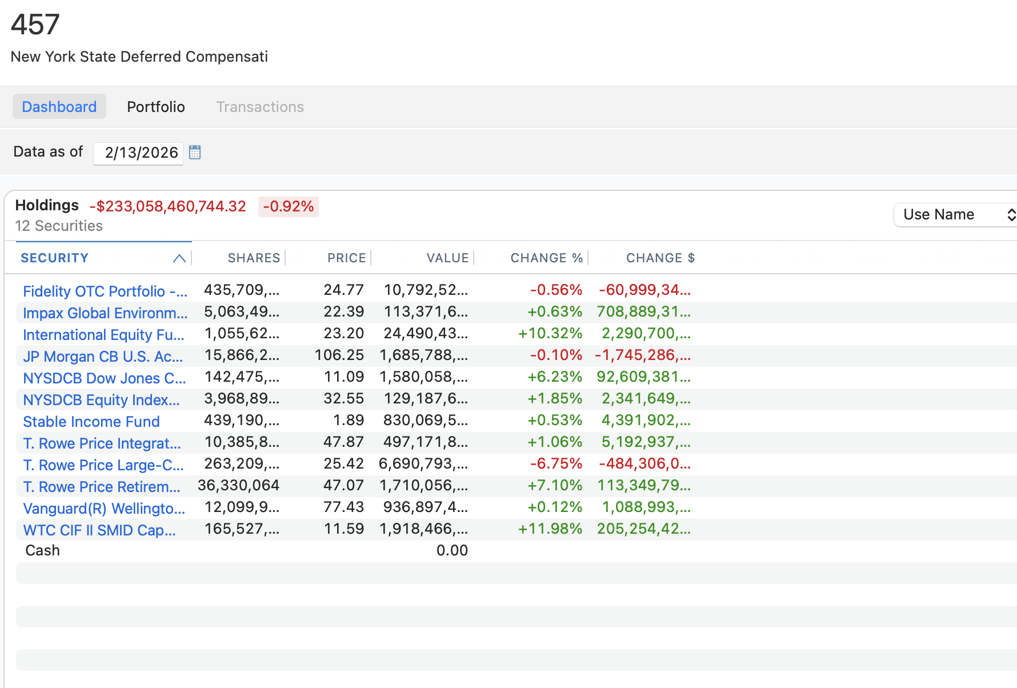The image size is (1017, 688).
Task: Click the -6.75% change for T. Rowe Large-Cap
Action: [556, 464]
